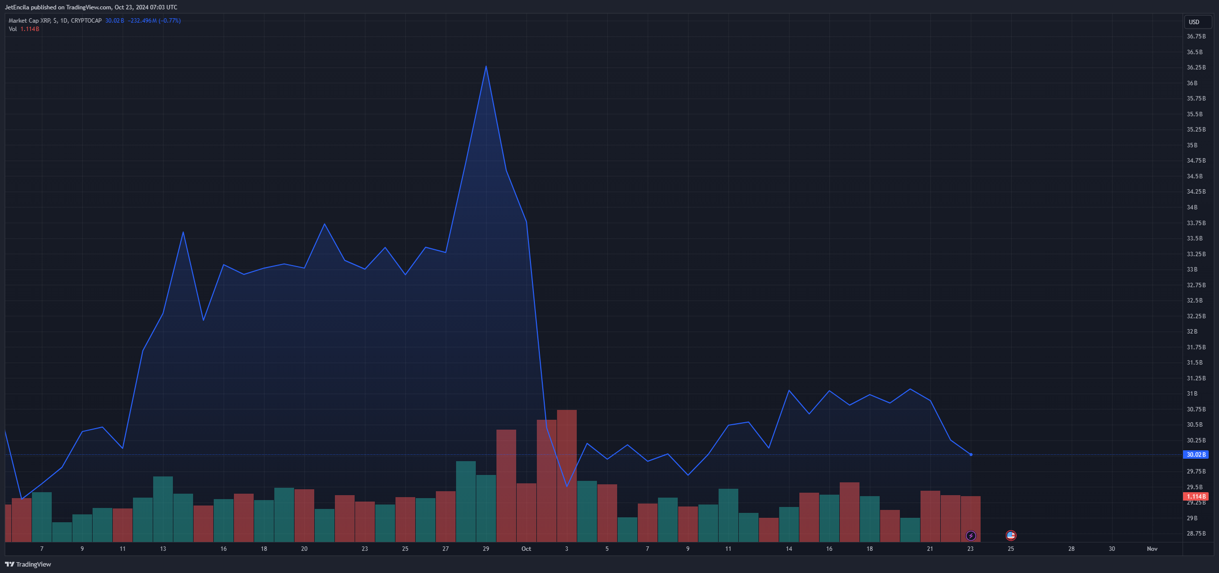The width and height of the screenshot is (1219, 573).
Task: Click the spike in the line near Sep 14
Action: 183,233
